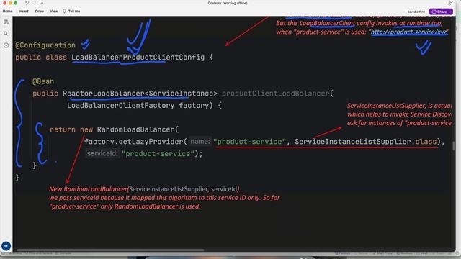The height and width of the screenshot is (259, 461).
Task: Open recent notes clock icon
Action: pyautogui.click(x=6, y=45)
